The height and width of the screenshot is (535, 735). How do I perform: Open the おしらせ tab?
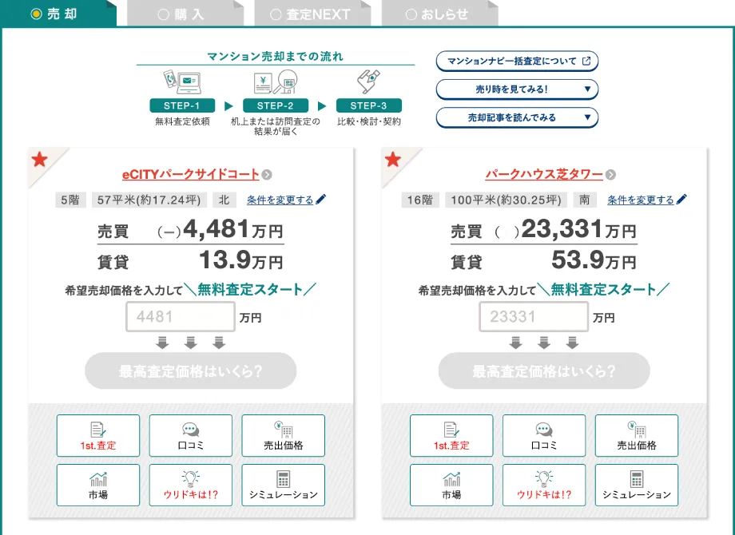point(439,13)
